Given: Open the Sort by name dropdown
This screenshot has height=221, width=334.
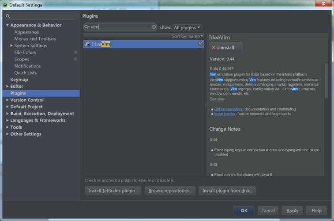Looking at the screenshot, I should (x=187, y=36).
